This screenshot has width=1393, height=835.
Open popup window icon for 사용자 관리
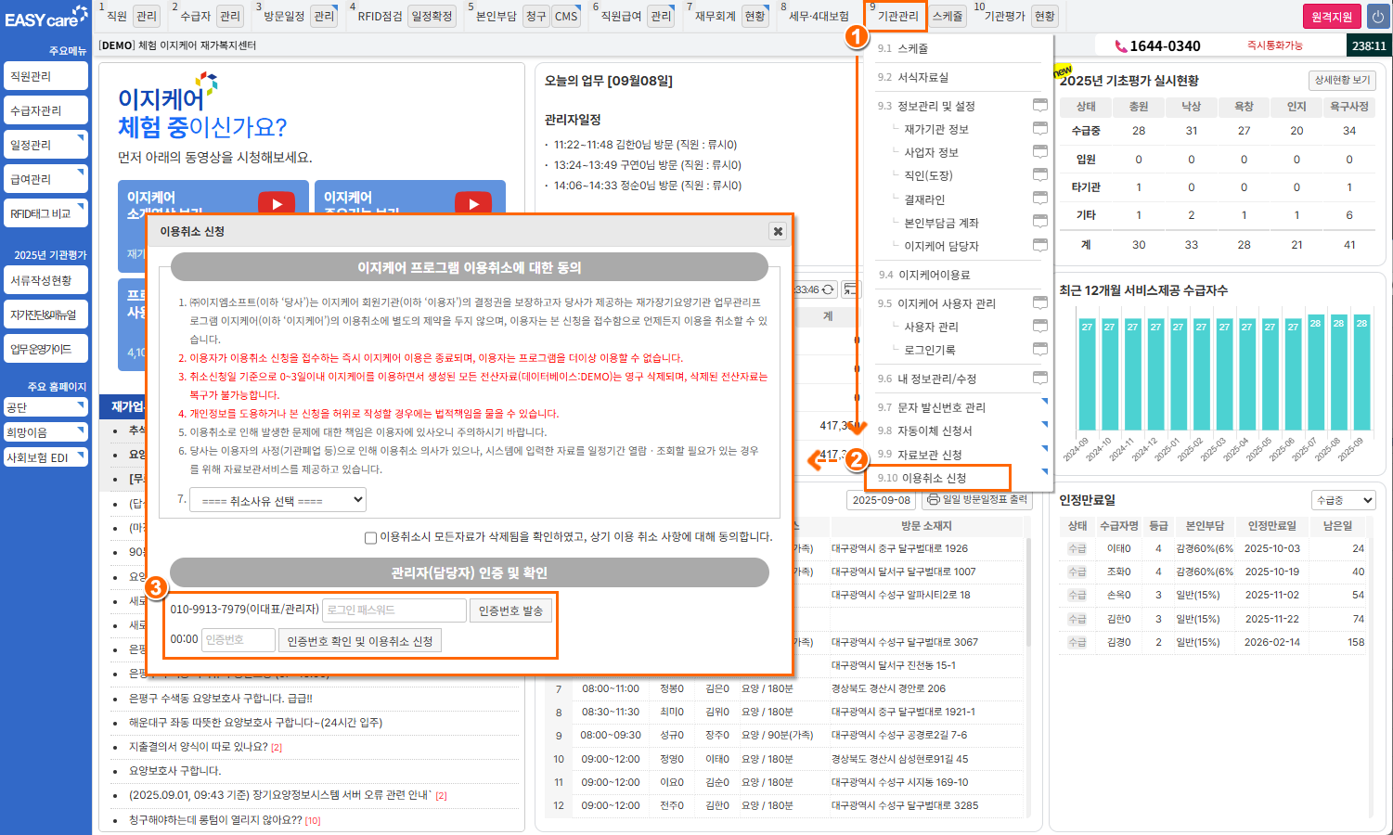(x=1040, y=327)
